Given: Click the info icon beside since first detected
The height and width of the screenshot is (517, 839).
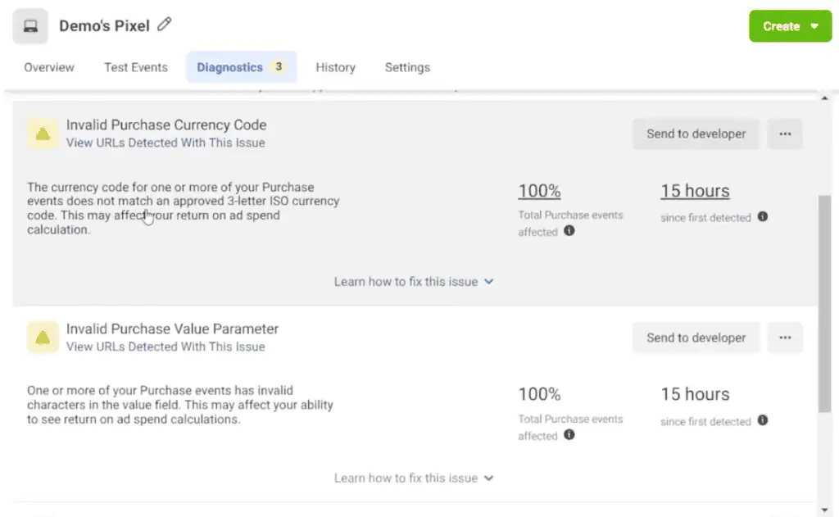Looking at the screenshot, I should pos(762,217).
